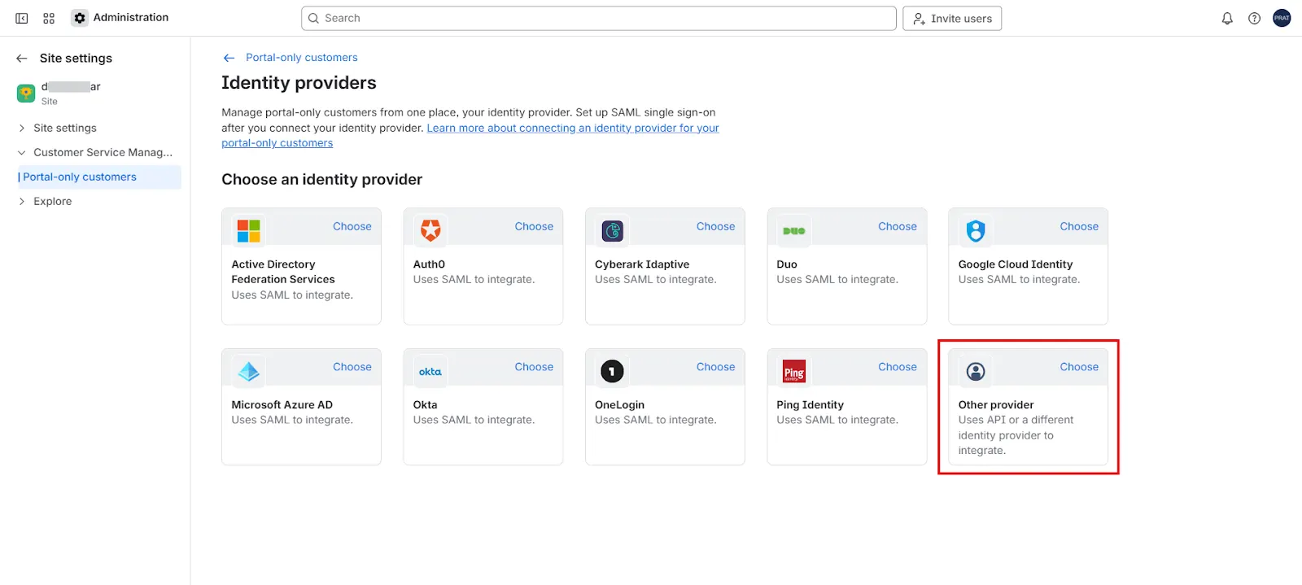
Task: Click the Administration title text
Action: click(x=131, y=18)
